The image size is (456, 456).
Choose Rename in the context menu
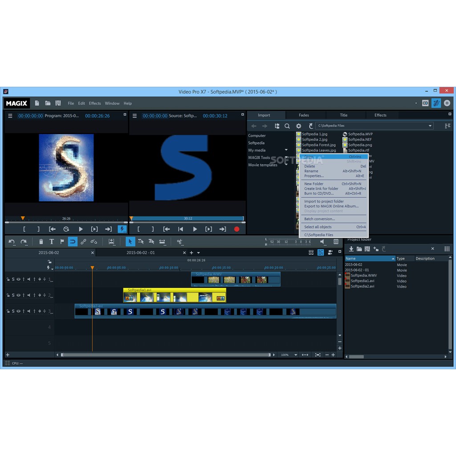311,171
